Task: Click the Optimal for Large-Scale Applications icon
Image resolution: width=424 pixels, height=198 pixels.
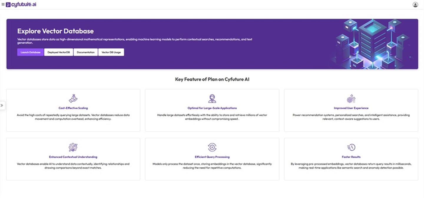Action: (x=212, y=98)
